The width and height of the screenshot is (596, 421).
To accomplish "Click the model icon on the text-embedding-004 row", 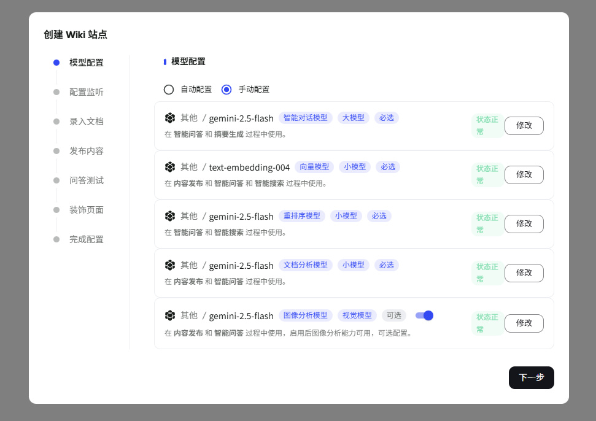I will coord(170,167).
